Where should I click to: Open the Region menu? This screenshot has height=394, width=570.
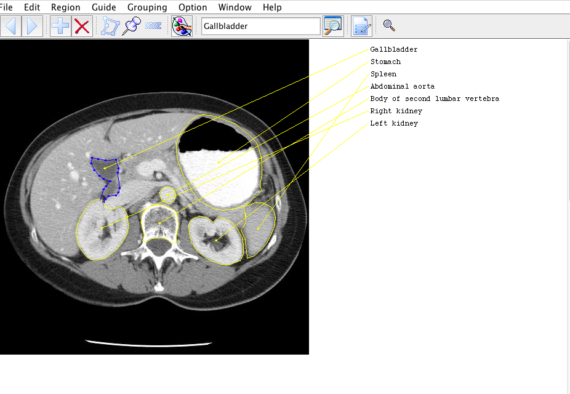click(65, 7)
